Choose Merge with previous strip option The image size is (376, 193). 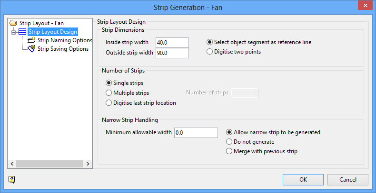[x=229, y=151]
